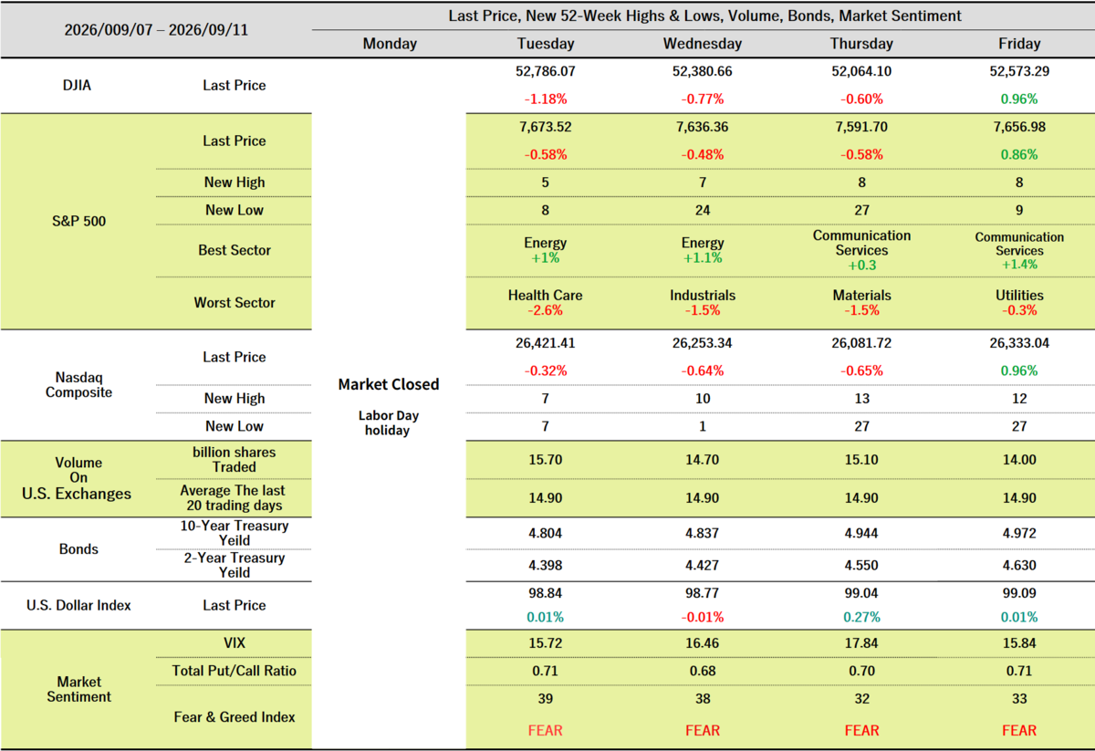Click Dollar Index Thursday change 0.27%
Screen dimensions: 1095x751
[x=861, y=617]
